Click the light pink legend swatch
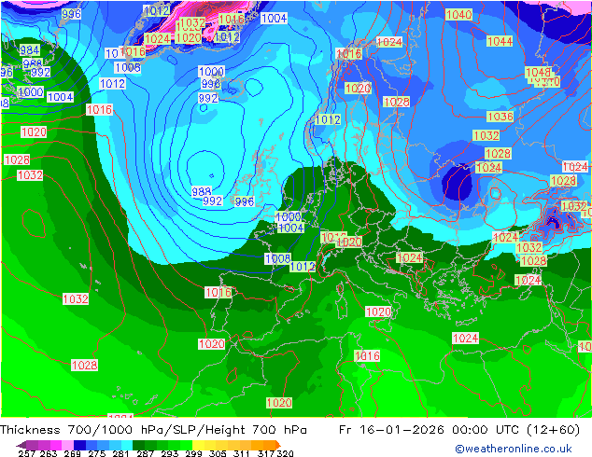The width and height of the screenshot is (592, 457). tap(67, 445)
